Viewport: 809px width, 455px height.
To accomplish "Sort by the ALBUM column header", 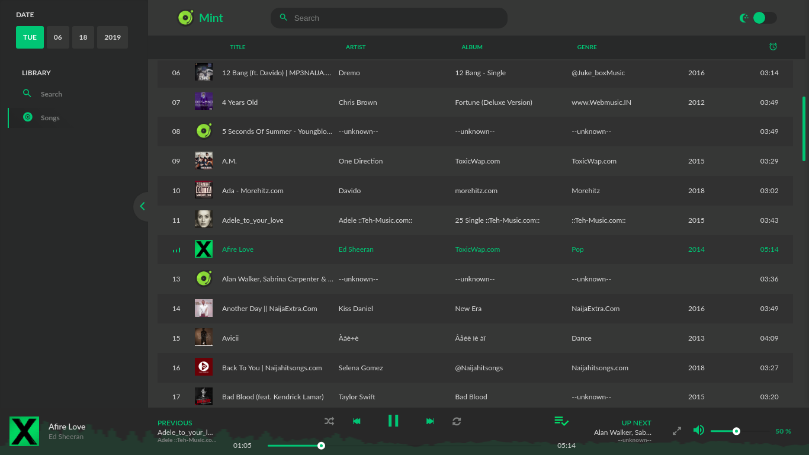I will click(472, 47).
